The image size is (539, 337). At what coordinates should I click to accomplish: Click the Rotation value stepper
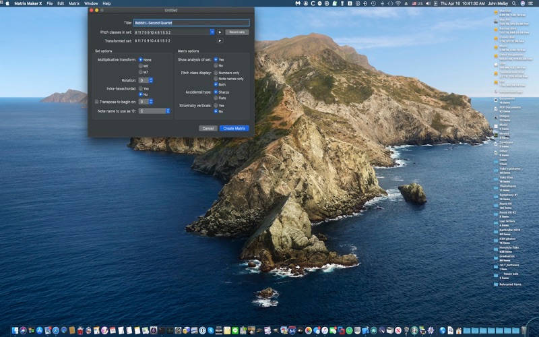[150, 80]
